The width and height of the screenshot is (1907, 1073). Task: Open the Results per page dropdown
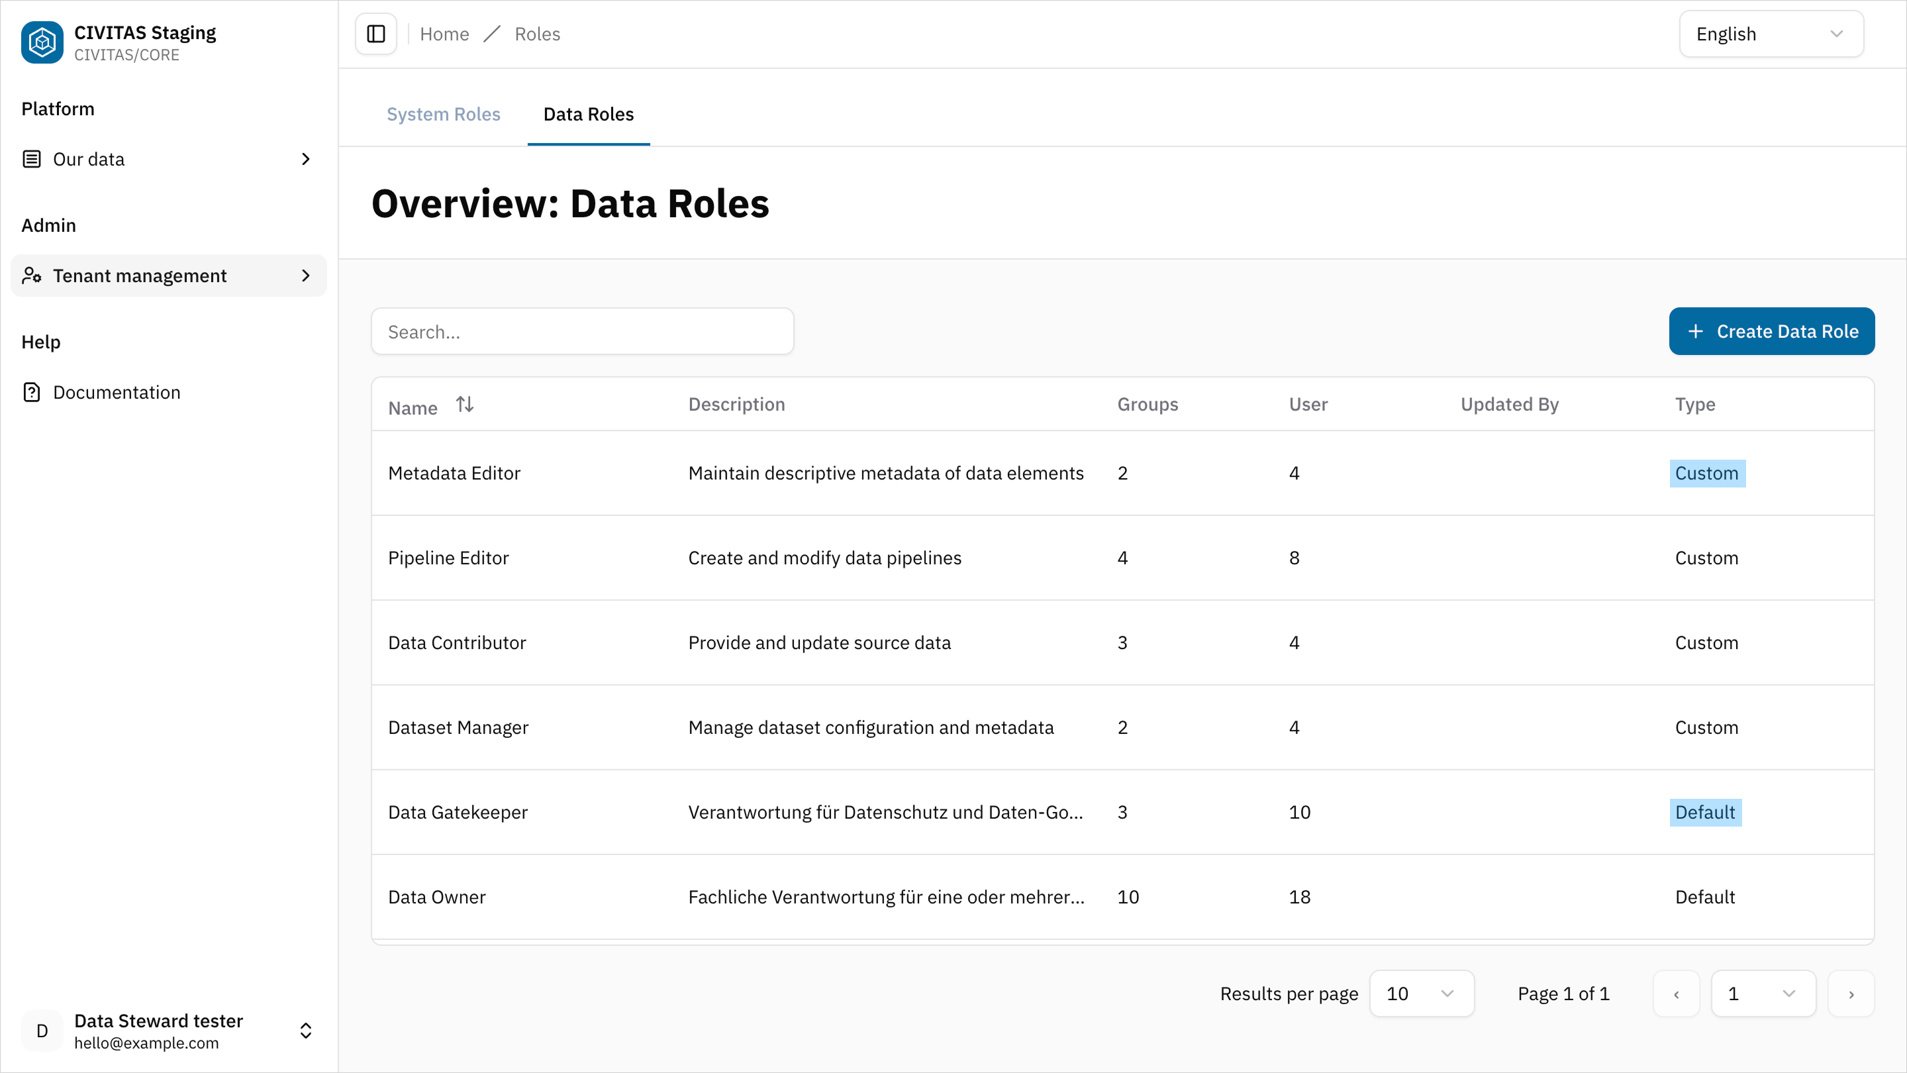coord(1422,993)
